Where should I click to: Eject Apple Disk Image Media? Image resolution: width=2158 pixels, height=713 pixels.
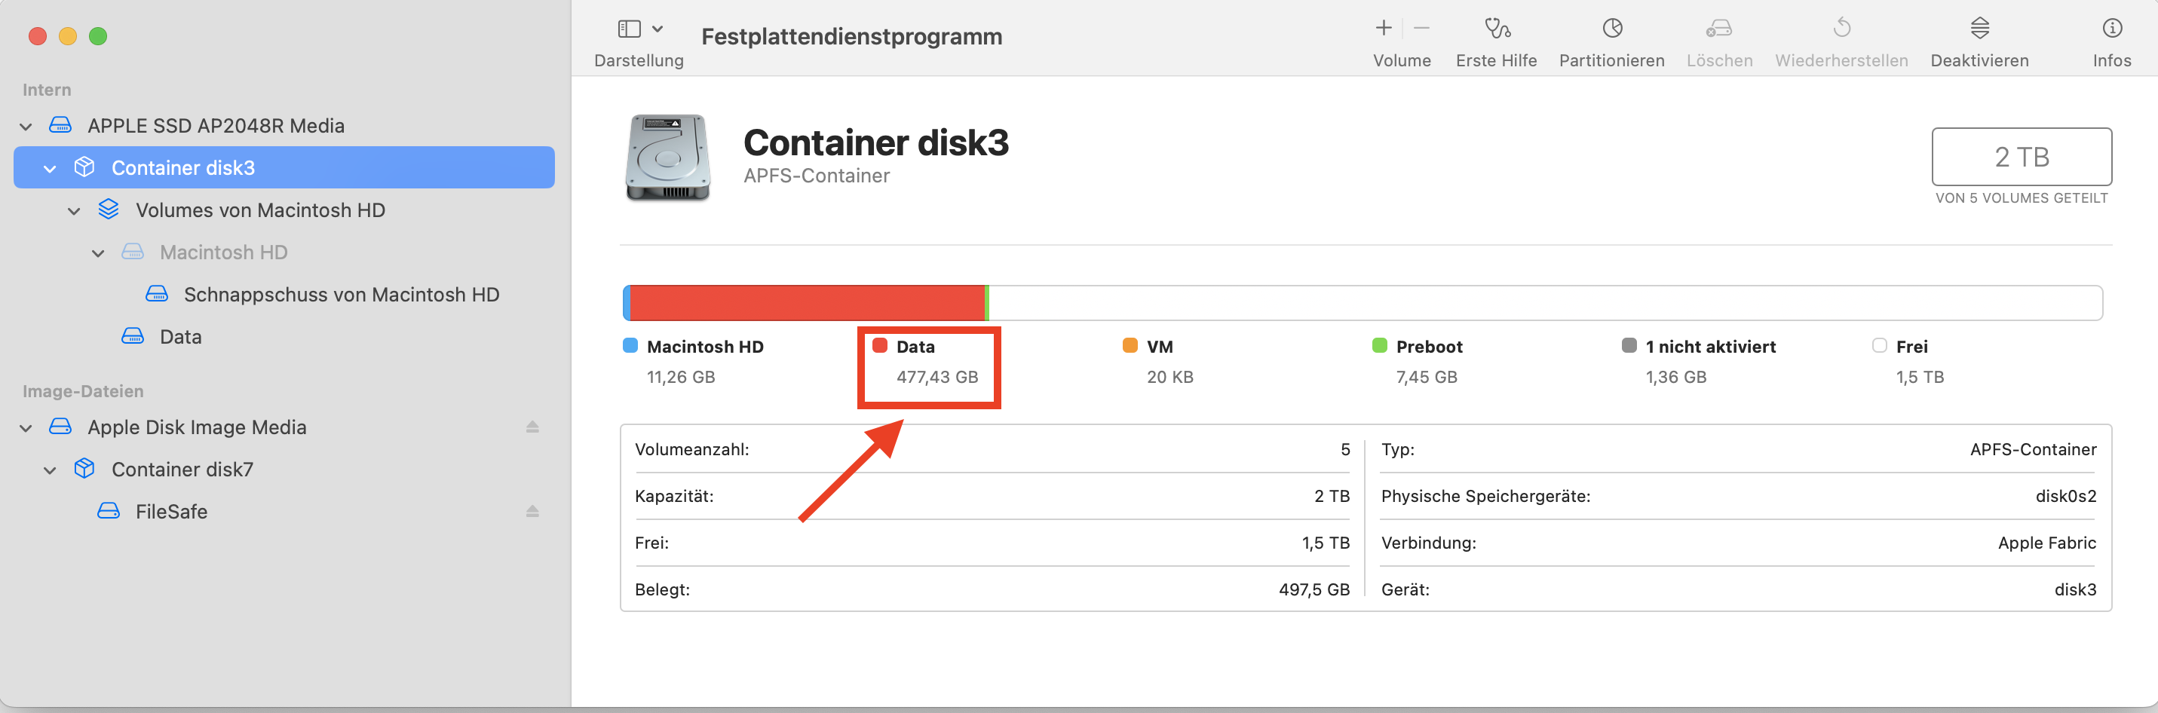tap(532, 427)
